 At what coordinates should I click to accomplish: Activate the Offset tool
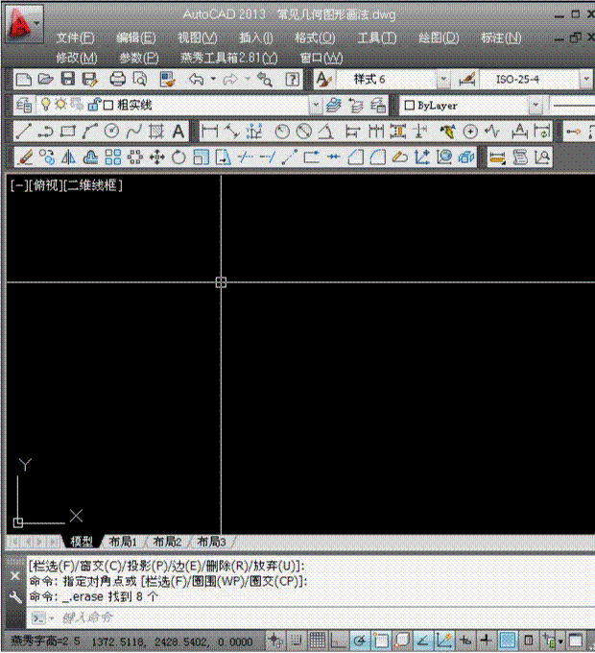pos(91,157)
